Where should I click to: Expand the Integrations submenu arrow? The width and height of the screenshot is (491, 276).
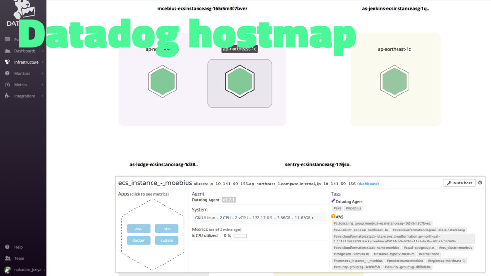(43, 96)
